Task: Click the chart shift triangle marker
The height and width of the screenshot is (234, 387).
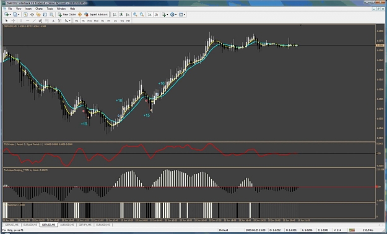Action: 300,25
